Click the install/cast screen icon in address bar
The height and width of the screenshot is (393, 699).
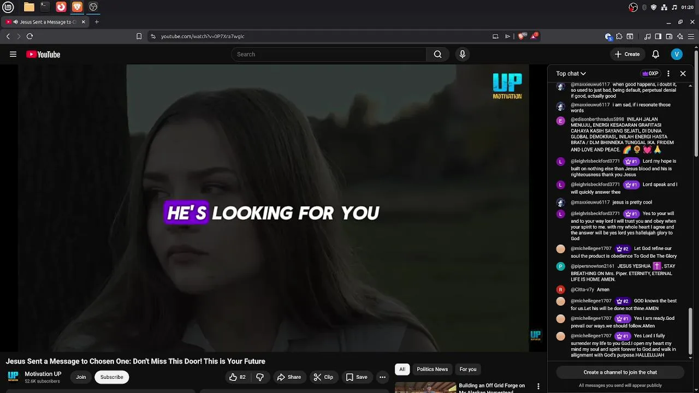coord(495,36)
